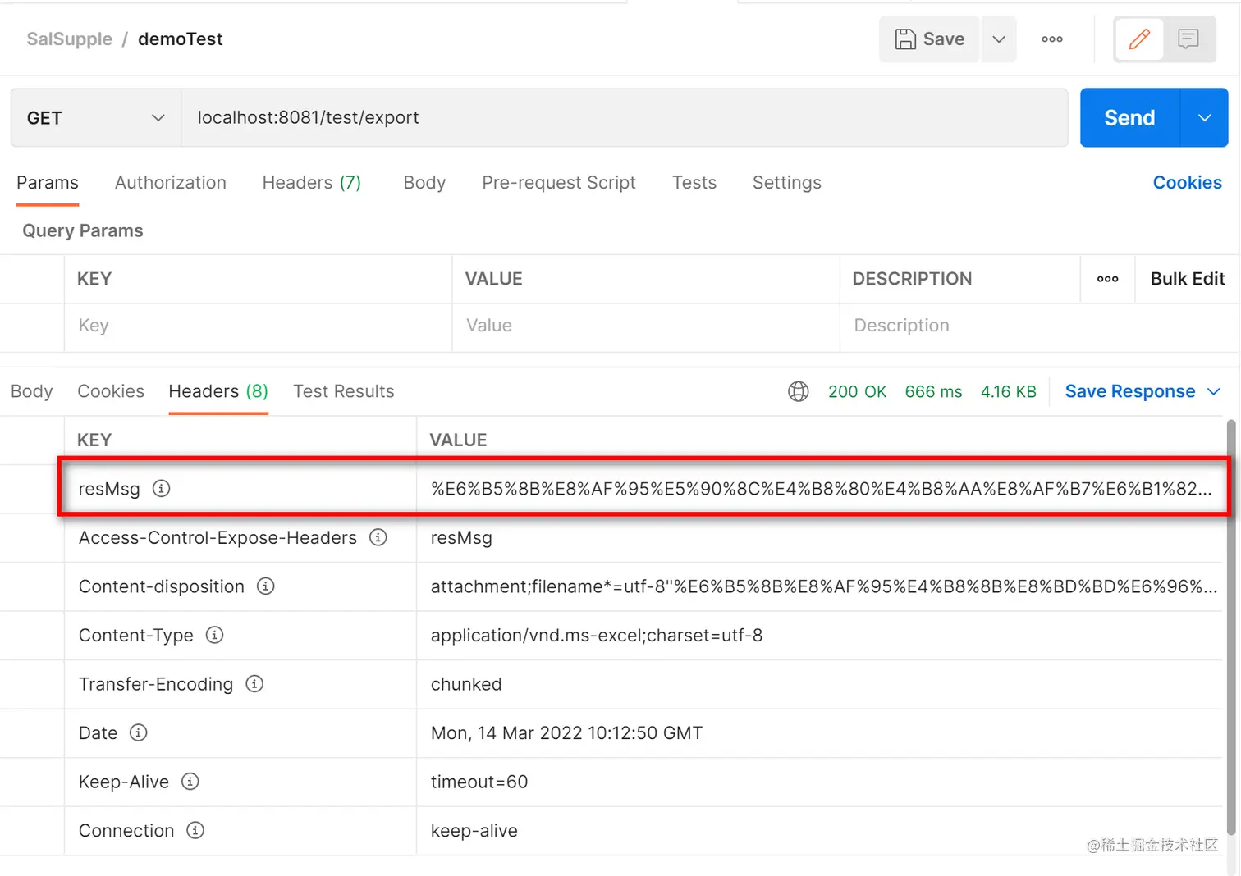This screenshot has width=1241, height=876.
Task: Click the response headers scrollbar
Action: (1231, 627)
